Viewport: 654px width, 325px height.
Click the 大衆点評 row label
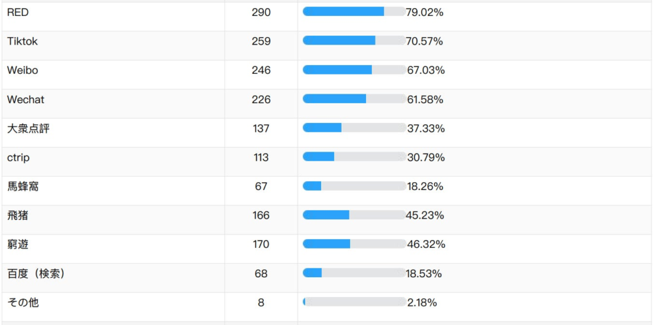point(28,129)
